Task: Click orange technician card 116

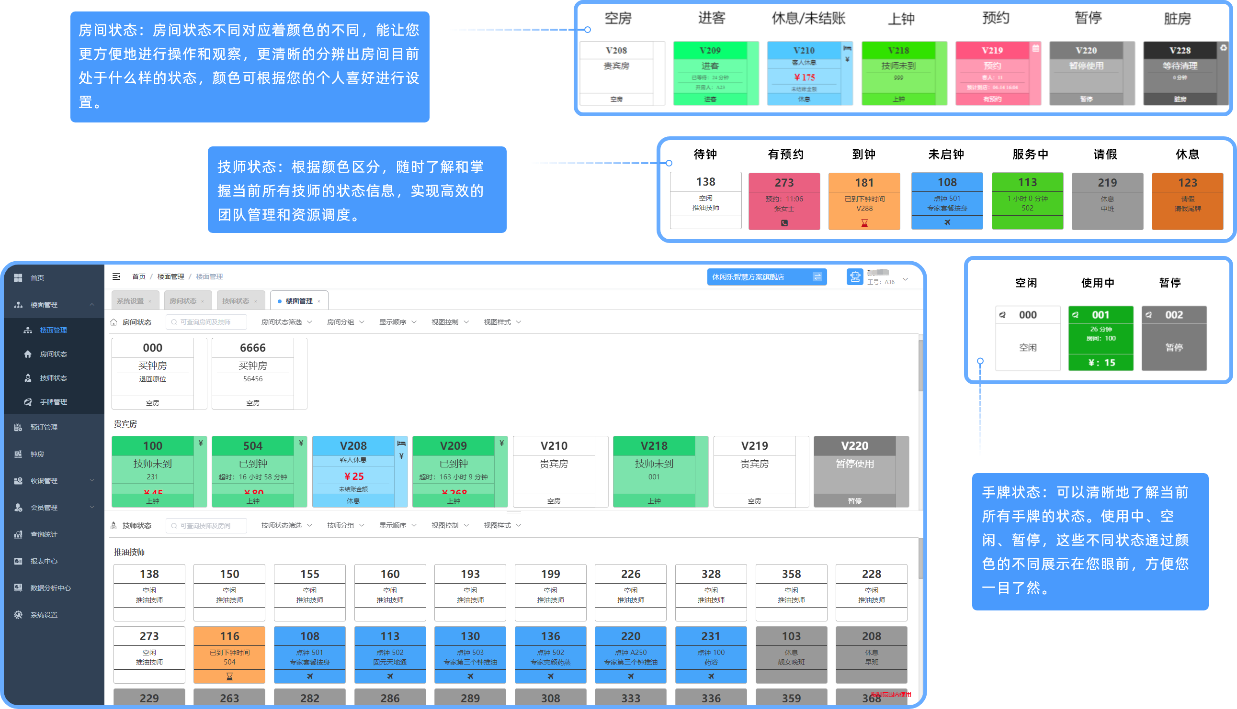Action: [x=229, y=654]
